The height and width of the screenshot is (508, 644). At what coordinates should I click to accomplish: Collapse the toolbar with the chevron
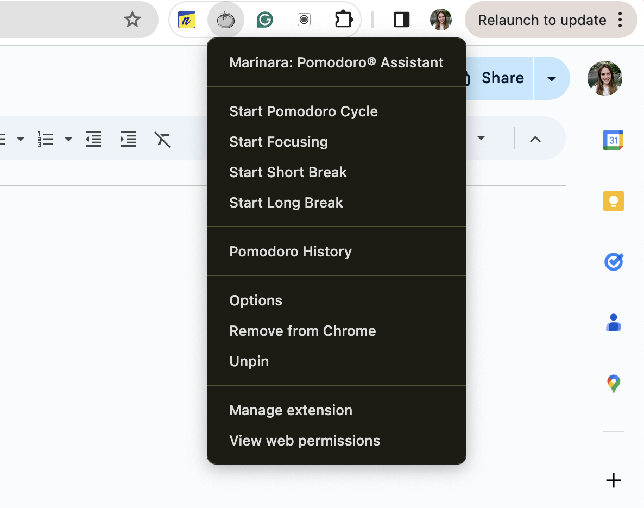pos(535,139)
